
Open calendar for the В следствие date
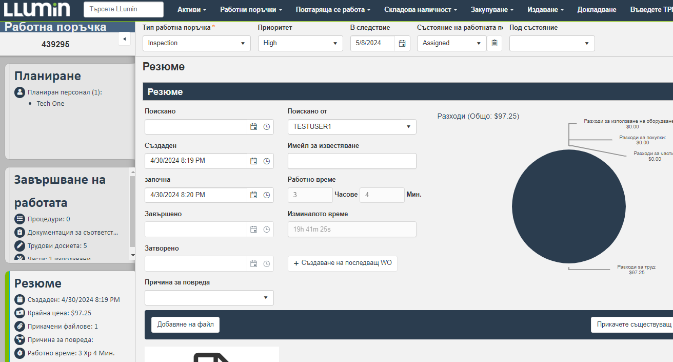[x=402, y=44]
